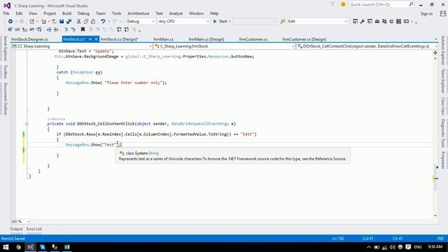Toggle bookmark on current line

83,29
